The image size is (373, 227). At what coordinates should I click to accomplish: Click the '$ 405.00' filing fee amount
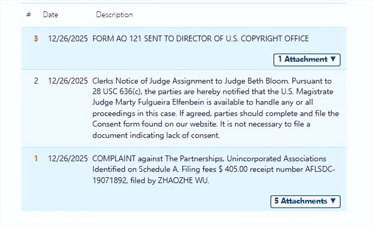click(233, 170)
